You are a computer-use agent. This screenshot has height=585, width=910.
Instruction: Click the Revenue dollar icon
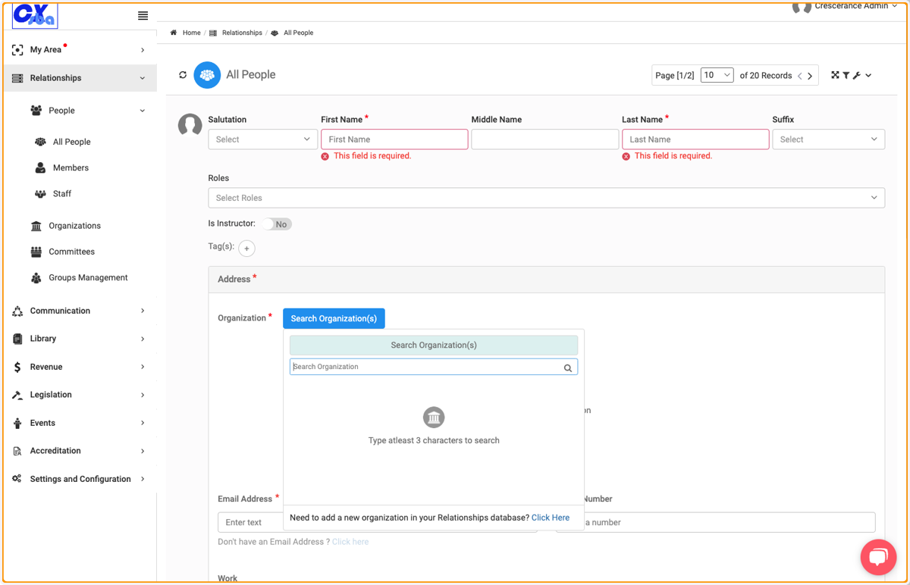(x=17, y=367)
